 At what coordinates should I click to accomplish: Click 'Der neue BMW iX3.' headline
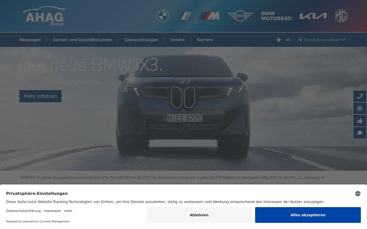(91, 65)
